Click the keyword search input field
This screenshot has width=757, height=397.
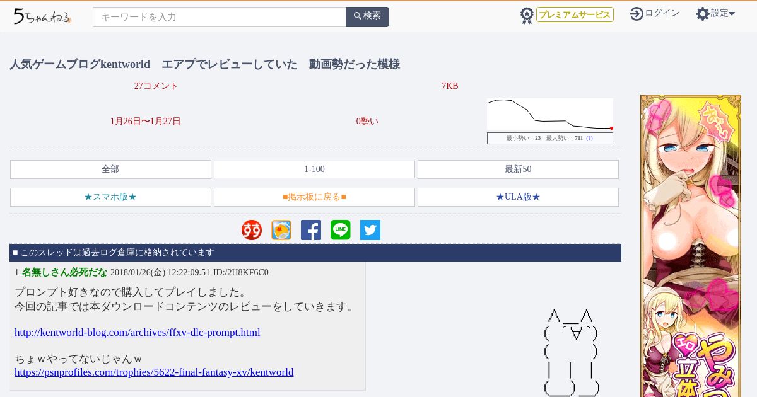tap(219, 17)
